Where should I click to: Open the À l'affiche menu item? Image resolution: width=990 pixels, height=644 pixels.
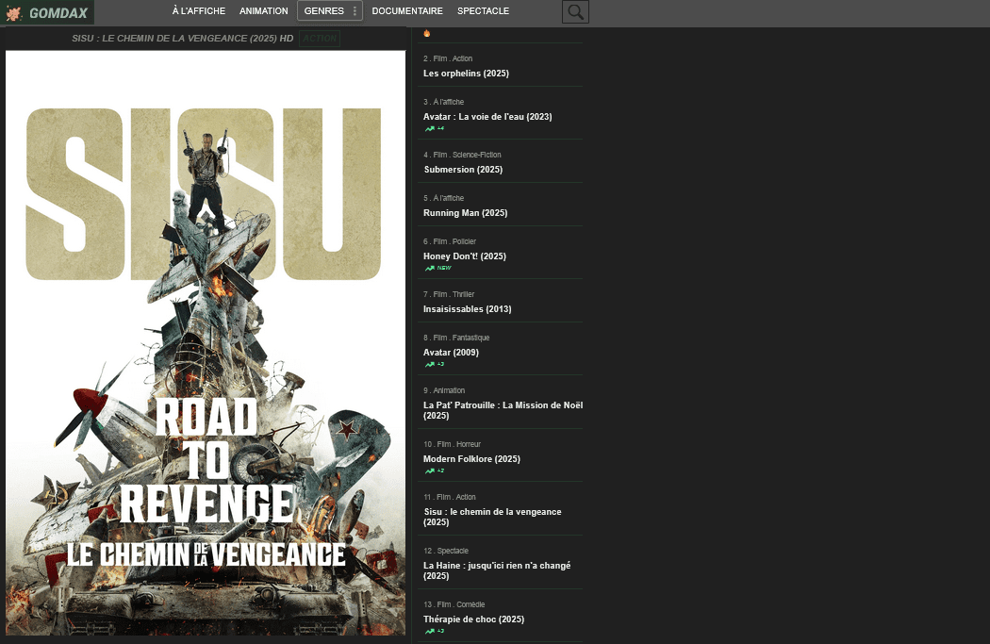199,11
